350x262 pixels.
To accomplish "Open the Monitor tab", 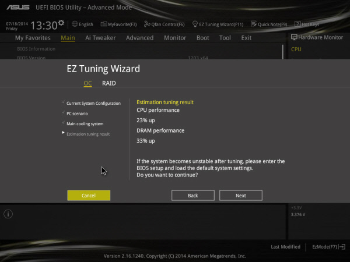I will (x=175, y=38).
